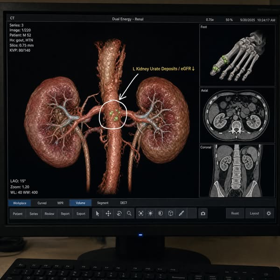Click the 'Patient: M 52' overlay text
Image resolution: width=280 pixels, height=280 pixels.
(x=20, y=35)
